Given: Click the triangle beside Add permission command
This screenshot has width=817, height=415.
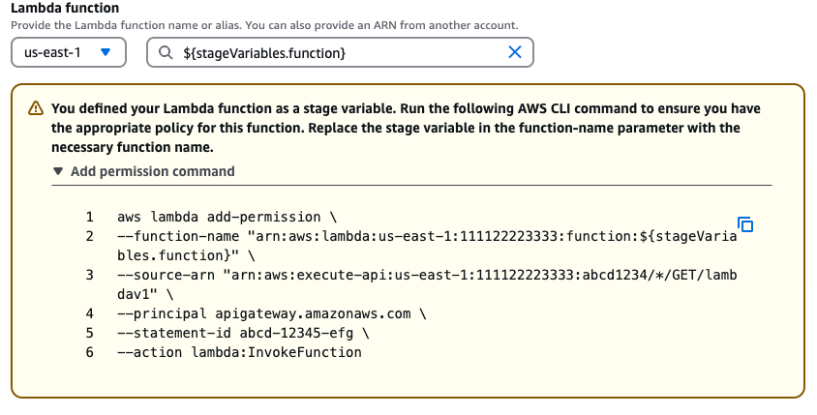Looking at the screenshot, I should click(x=58, y=171).
